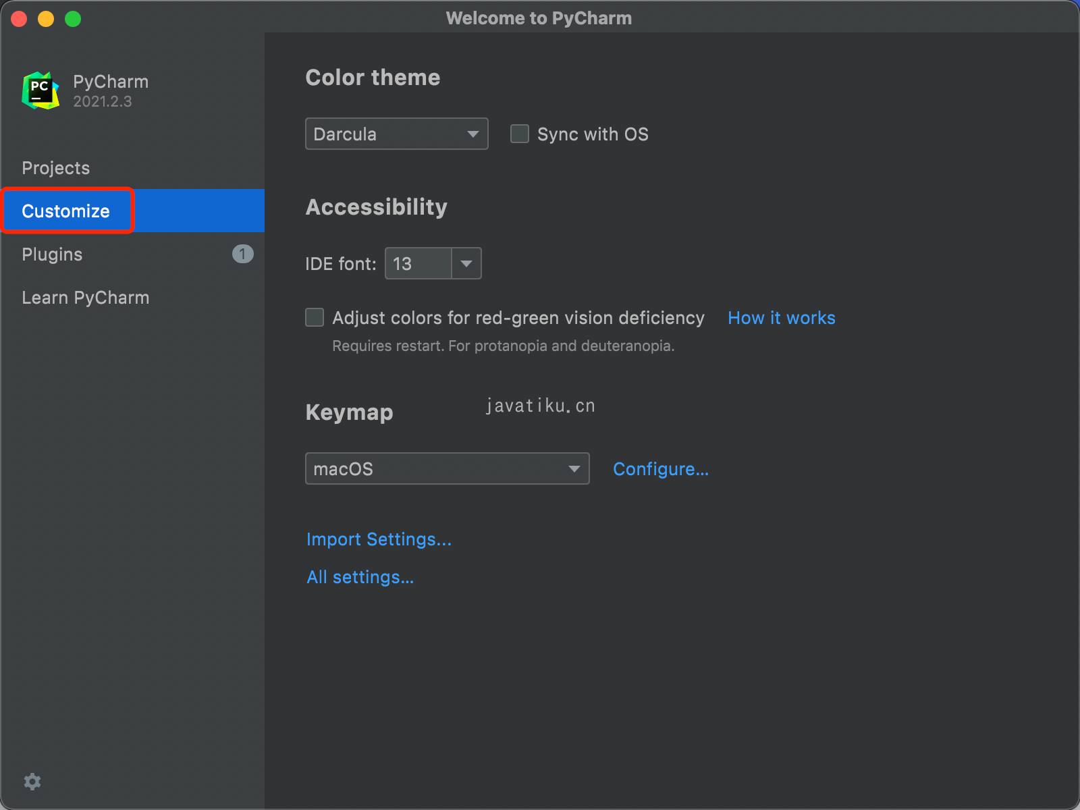Open the Plugins tab
1080x810 pixels.
132,254
